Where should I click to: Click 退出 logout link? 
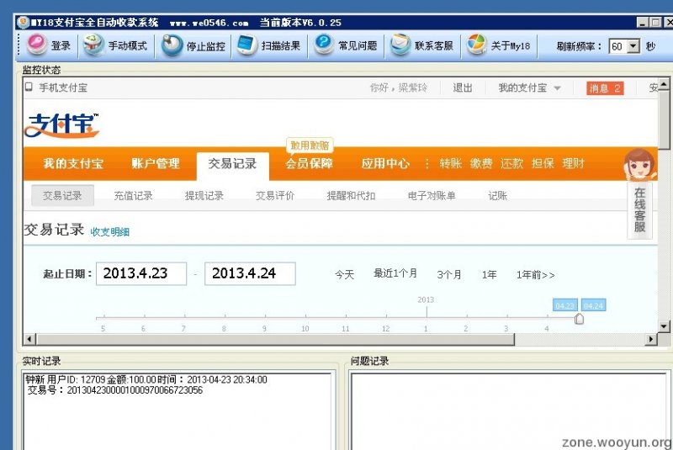tap(463, 88)
